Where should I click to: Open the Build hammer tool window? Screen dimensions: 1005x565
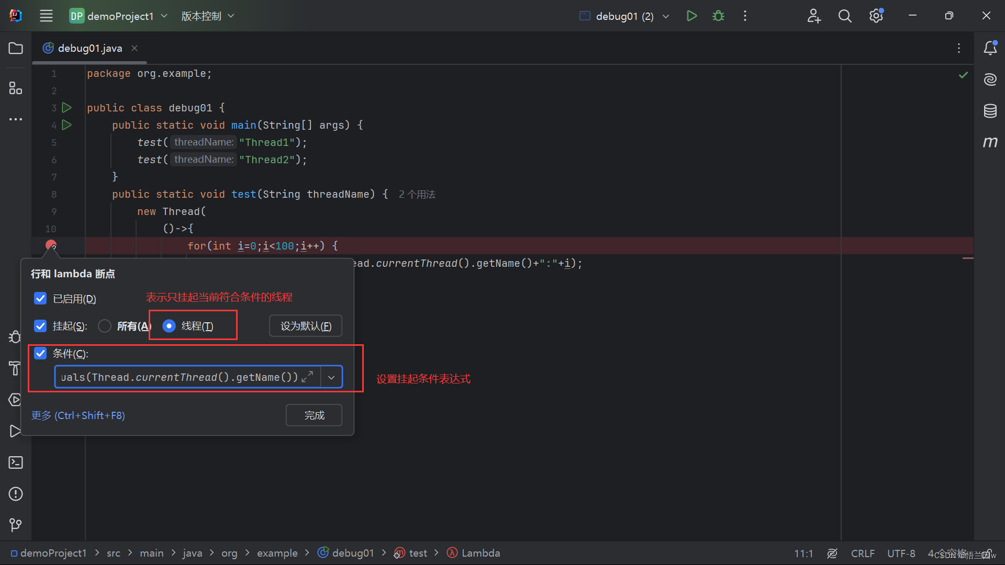coord(16,368)
